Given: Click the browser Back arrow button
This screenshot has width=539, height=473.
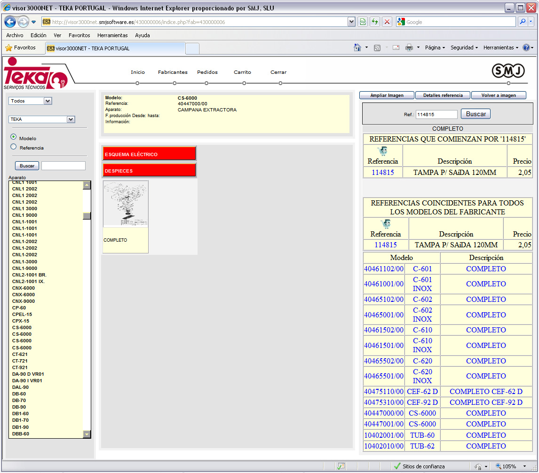Looking at the screenshot, I should pos(10,22).
